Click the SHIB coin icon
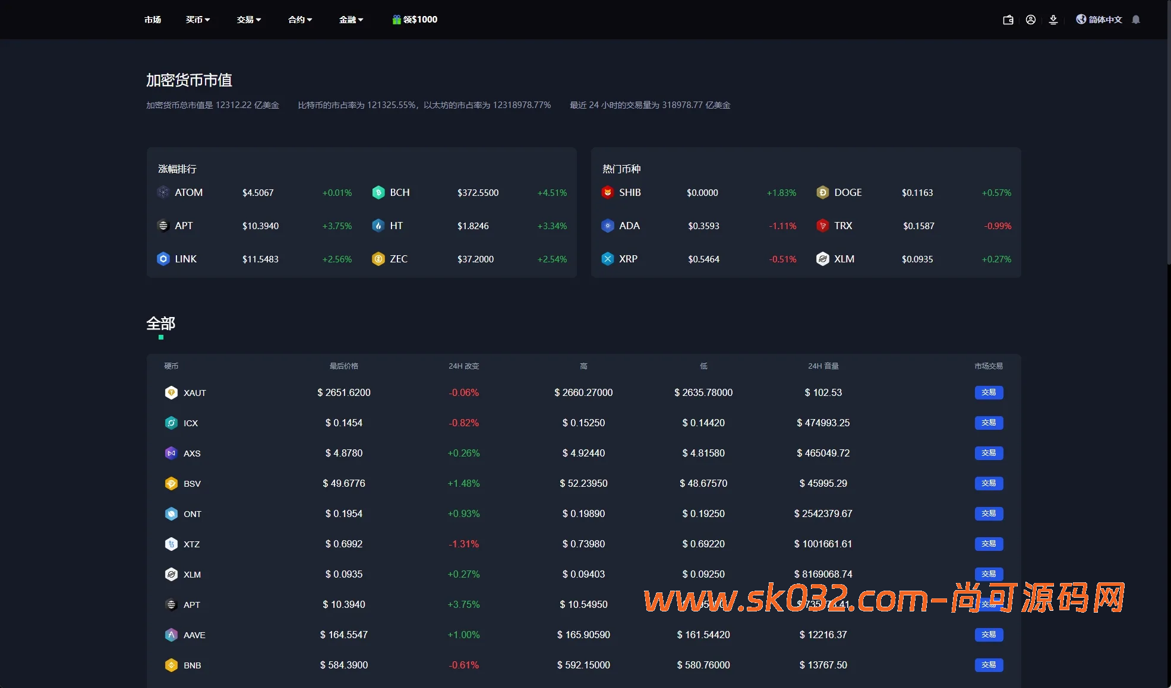 [x=607, y=192]
